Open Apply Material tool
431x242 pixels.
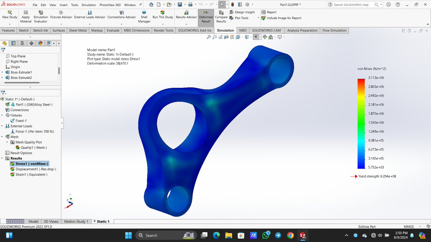coord(26,16)
